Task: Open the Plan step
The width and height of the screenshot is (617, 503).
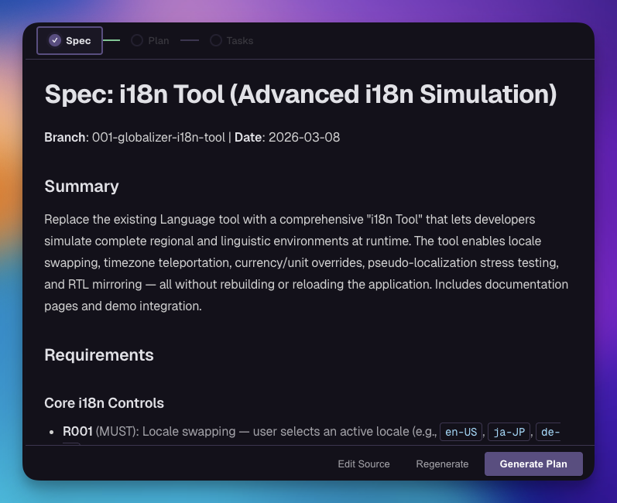Action: click(x=150, y=40)
